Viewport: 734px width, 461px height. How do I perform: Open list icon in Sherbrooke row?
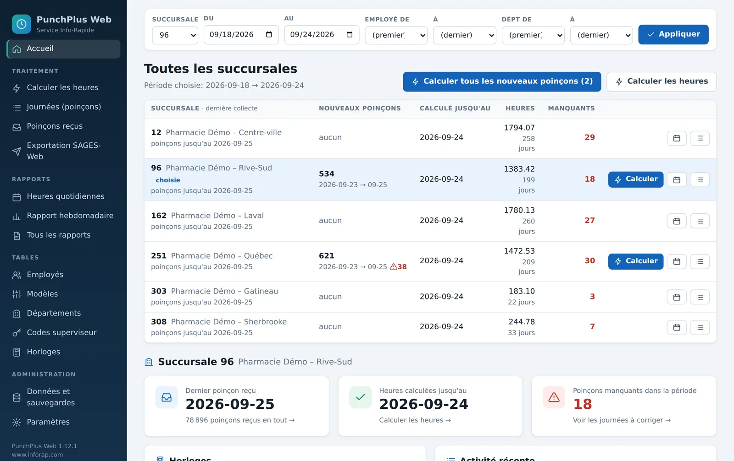point(700,327)
